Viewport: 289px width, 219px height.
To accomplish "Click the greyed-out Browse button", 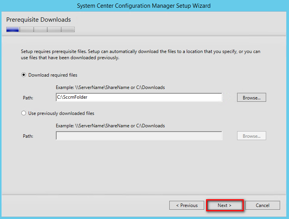I will pos(251,136).
